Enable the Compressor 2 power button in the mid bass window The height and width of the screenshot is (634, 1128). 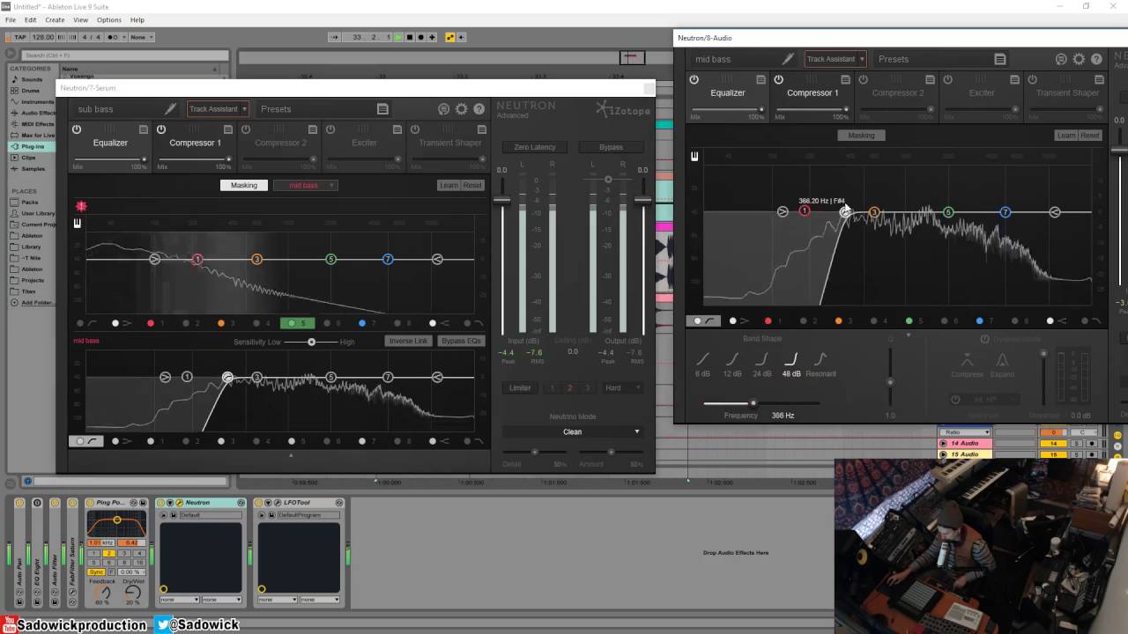coord(863,79)
